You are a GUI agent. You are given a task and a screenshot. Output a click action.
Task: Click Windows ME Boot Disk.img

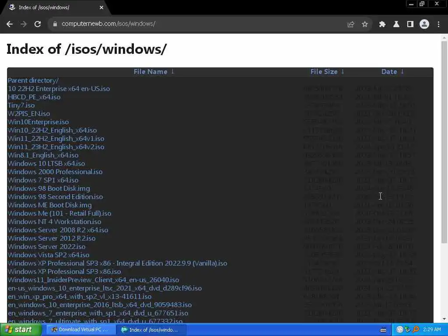[x=50, y=205]
